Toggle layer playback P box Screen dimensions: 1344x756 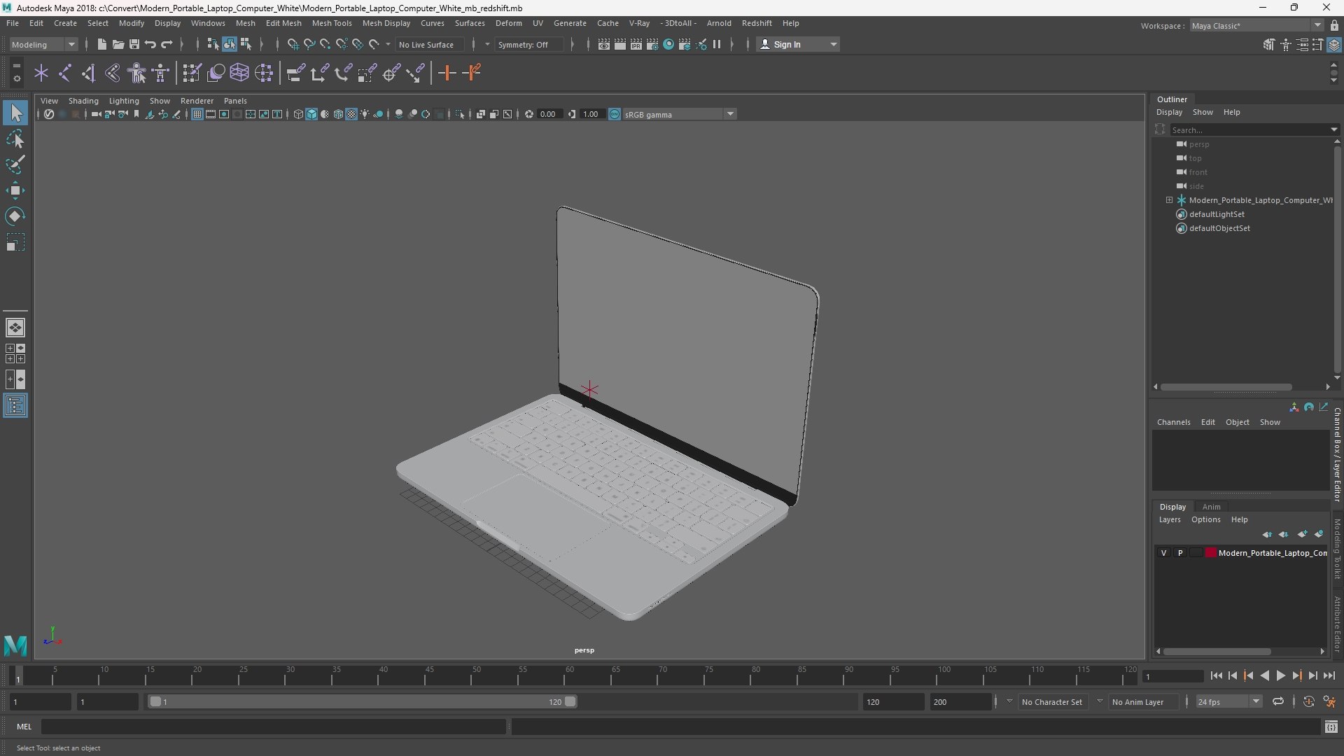pyautogui.click(x=1180, y=553)
